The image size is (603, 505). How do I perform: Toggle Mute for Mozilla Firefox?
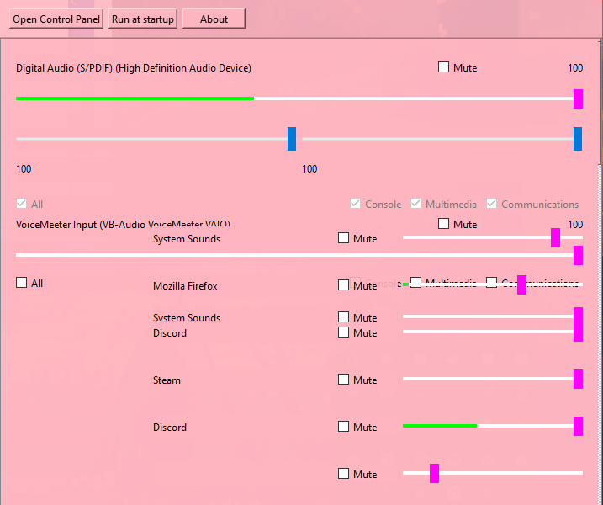click(343, 285)
